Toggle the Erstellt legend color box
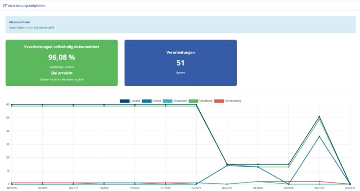Image resolution: width=360 pixels, height=191 pixels. click(147, 101)
